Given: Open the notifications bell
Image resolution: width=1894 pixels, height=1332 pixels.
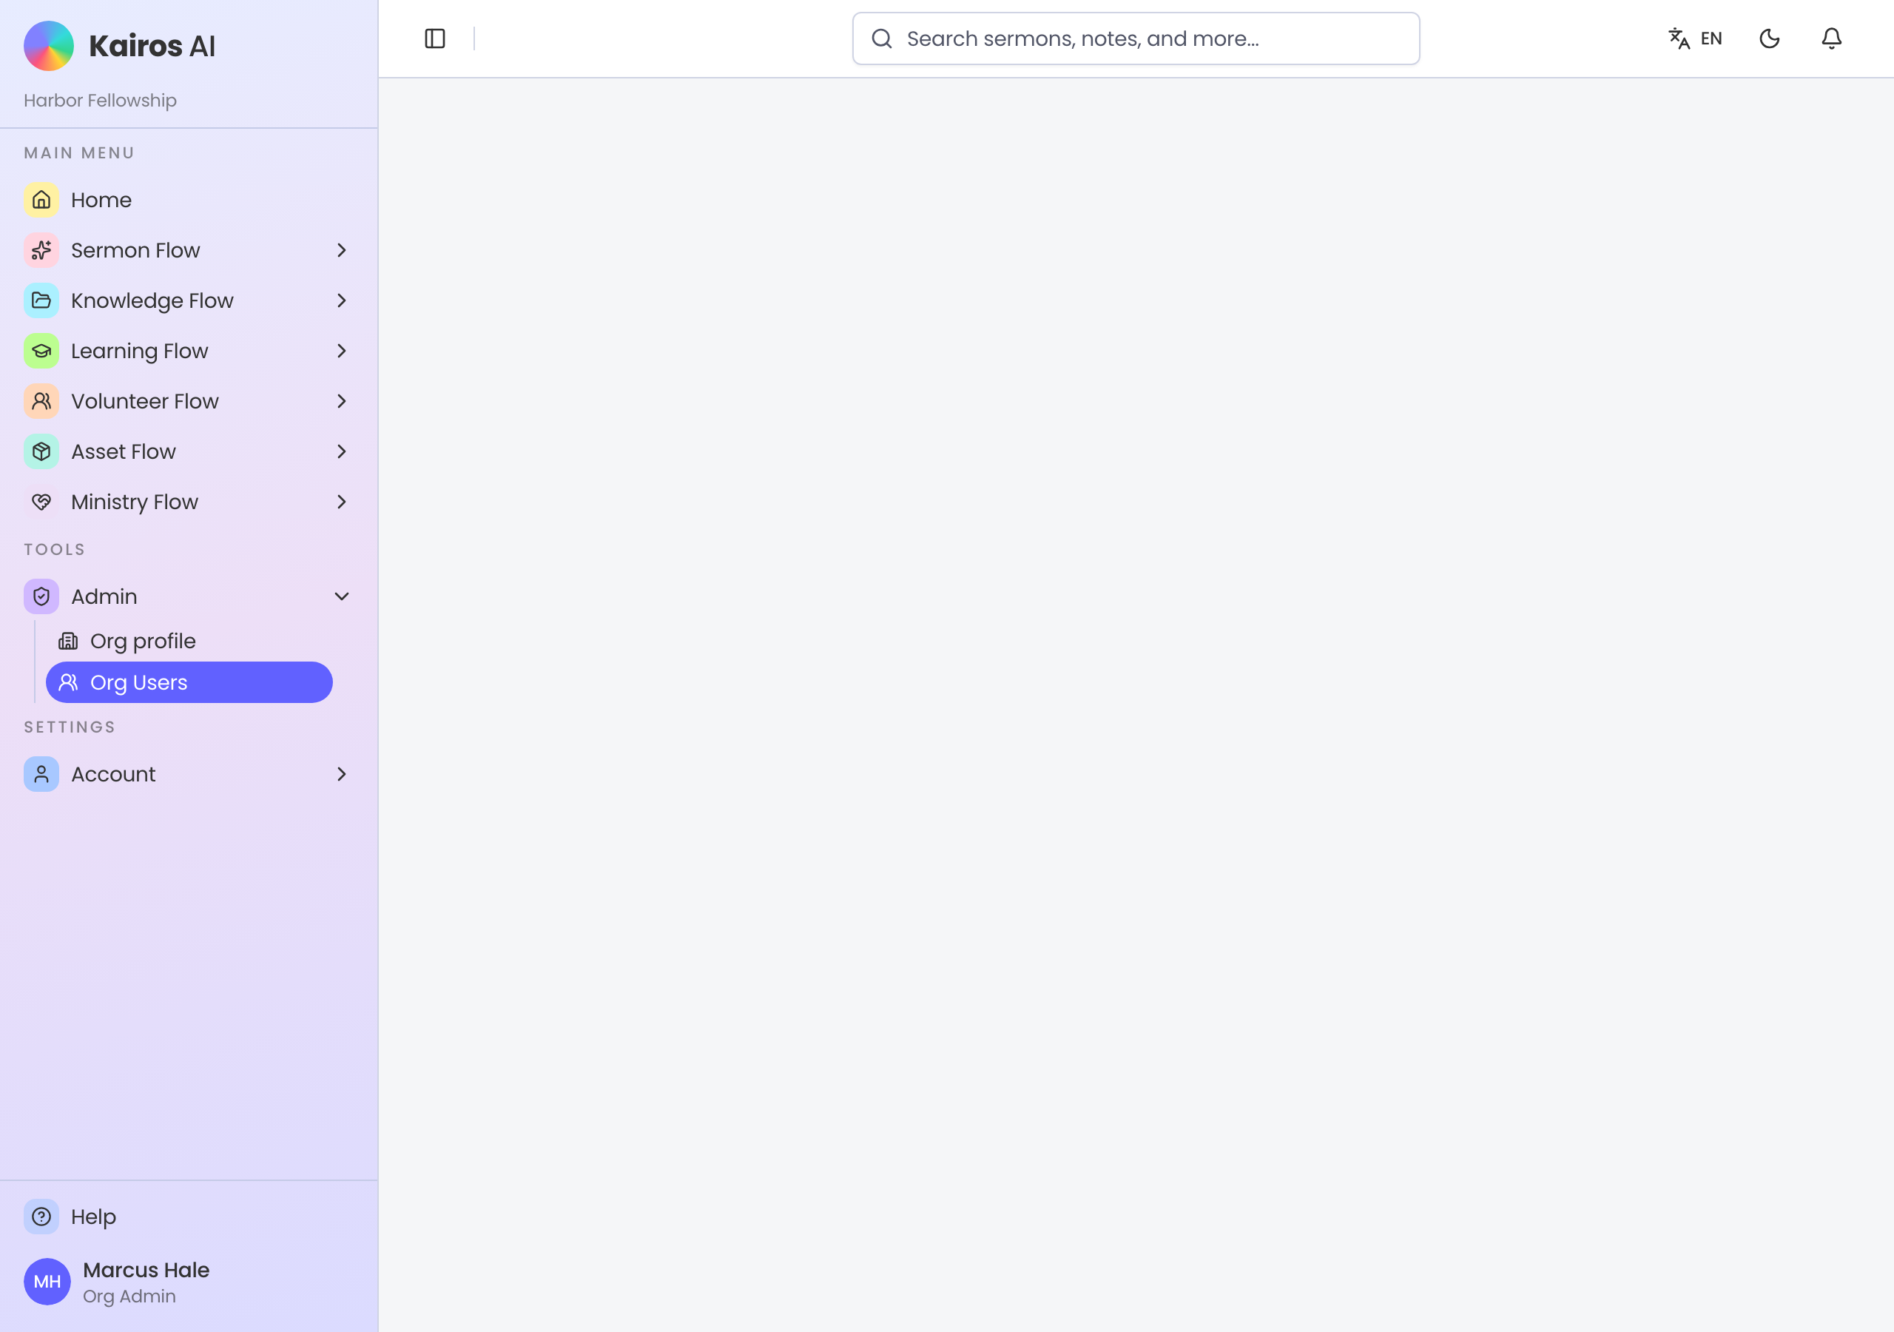Looking at the screenshot, I should click(x=1831, y=38).
